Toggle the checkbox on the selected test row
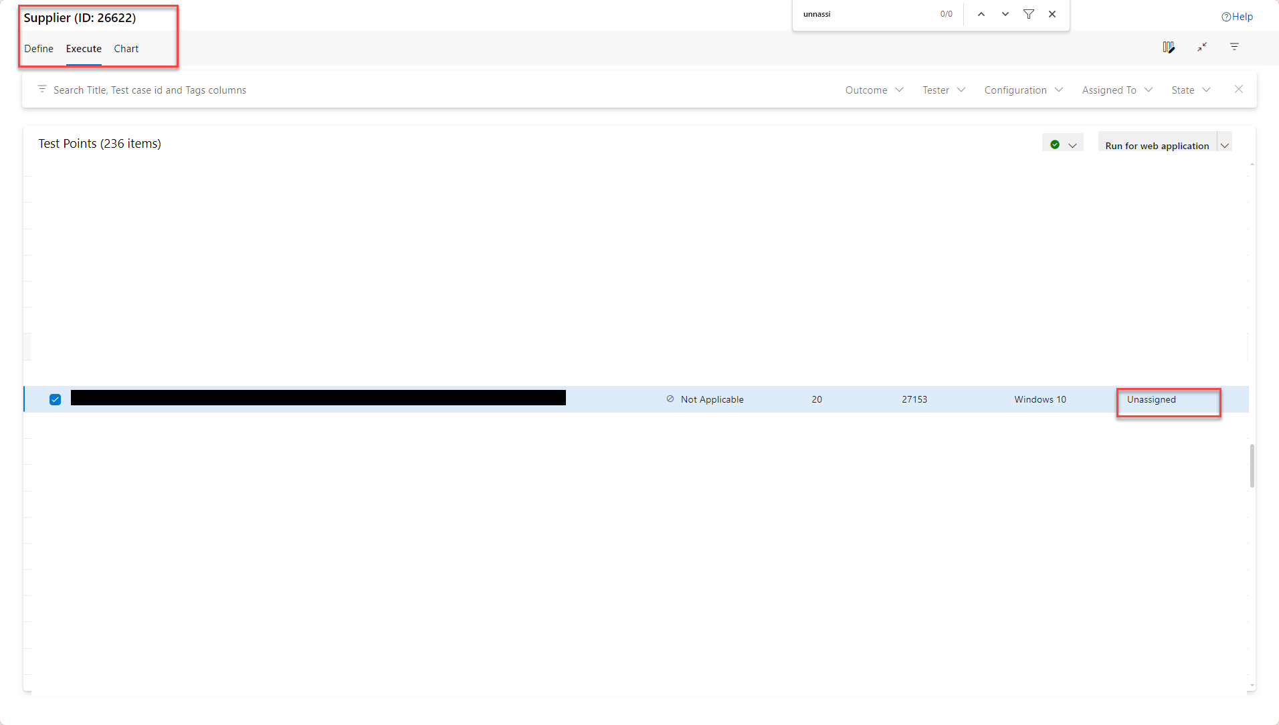Screen dimensions: 1279x725 click(x=55, y=399)
